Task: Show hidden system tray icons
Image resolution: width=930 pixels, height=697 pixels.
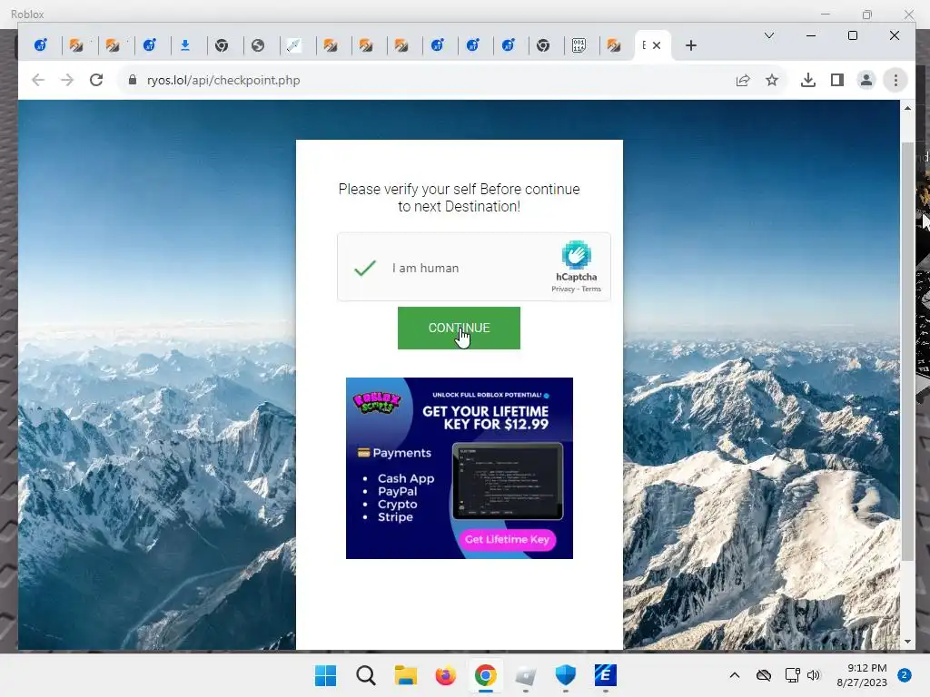Action: point(734,675)
